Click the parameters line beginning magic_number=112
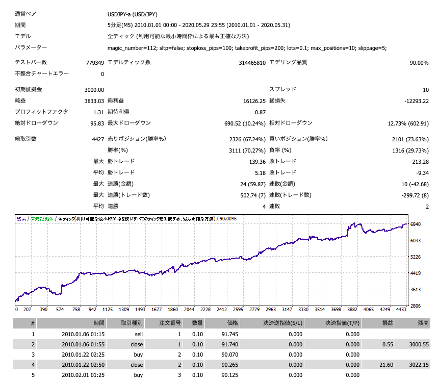Image resolution: width=439 pixels, height=379 pixels. [x=247, y=48]
